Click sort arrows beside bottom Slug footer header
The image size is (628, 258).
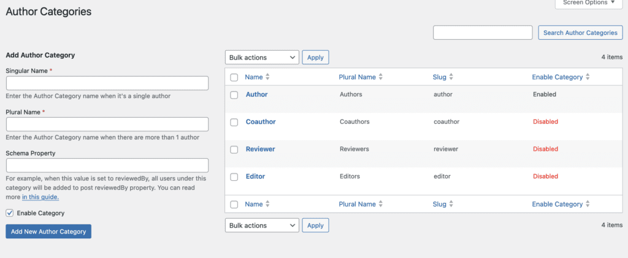pos(451,204)
